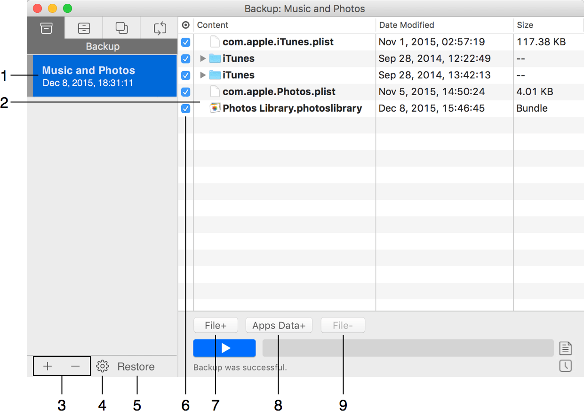Click the backup progress bar
The image size is (584, 411).
click(408, 348)
